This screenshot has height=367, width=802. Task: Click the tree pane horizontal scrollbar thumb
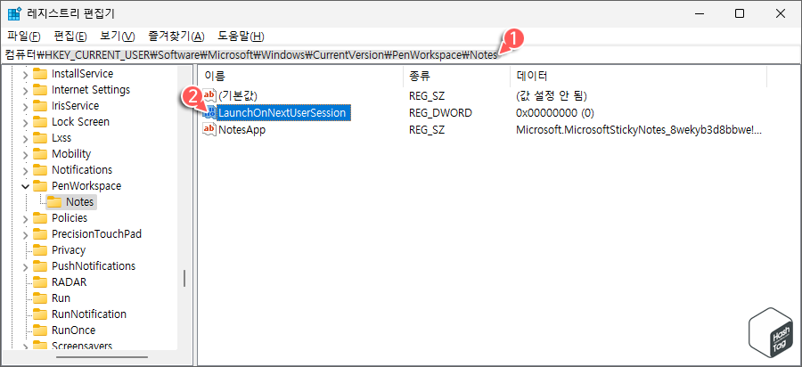[x=102, y=357]
